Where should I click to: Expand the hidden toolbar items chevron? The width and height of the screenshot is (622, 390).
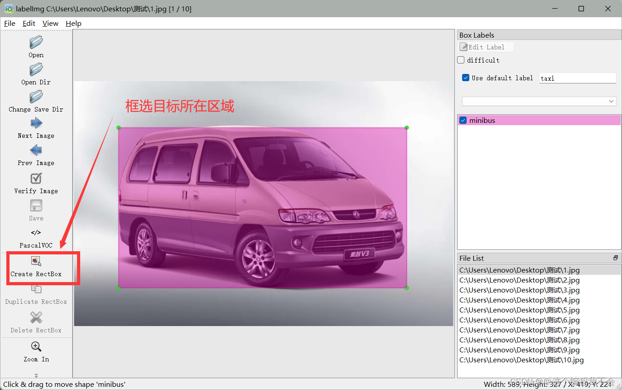[36, 375]
